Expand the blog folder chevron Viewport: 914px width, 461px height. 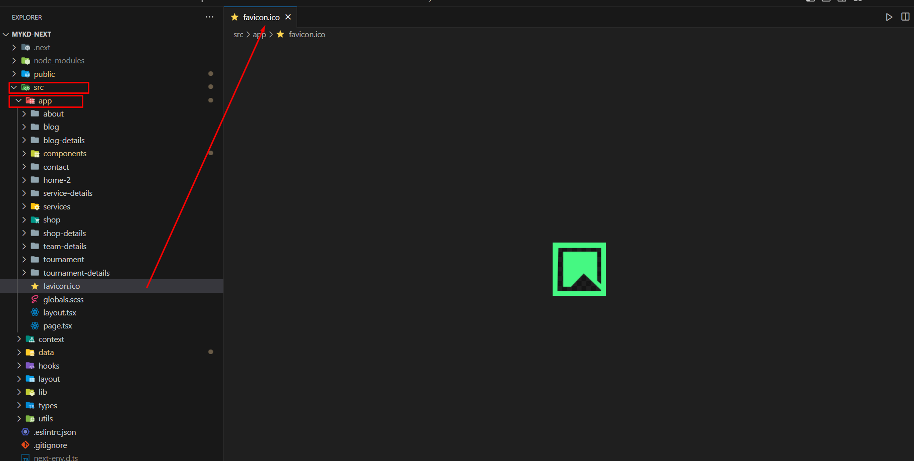pos(24,127)
